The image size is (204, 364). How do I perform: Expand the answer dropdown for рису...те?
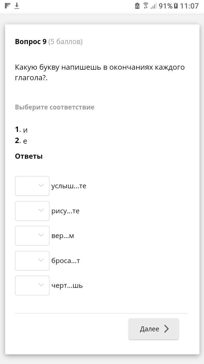pyautogui.click(x=32, y=211)
